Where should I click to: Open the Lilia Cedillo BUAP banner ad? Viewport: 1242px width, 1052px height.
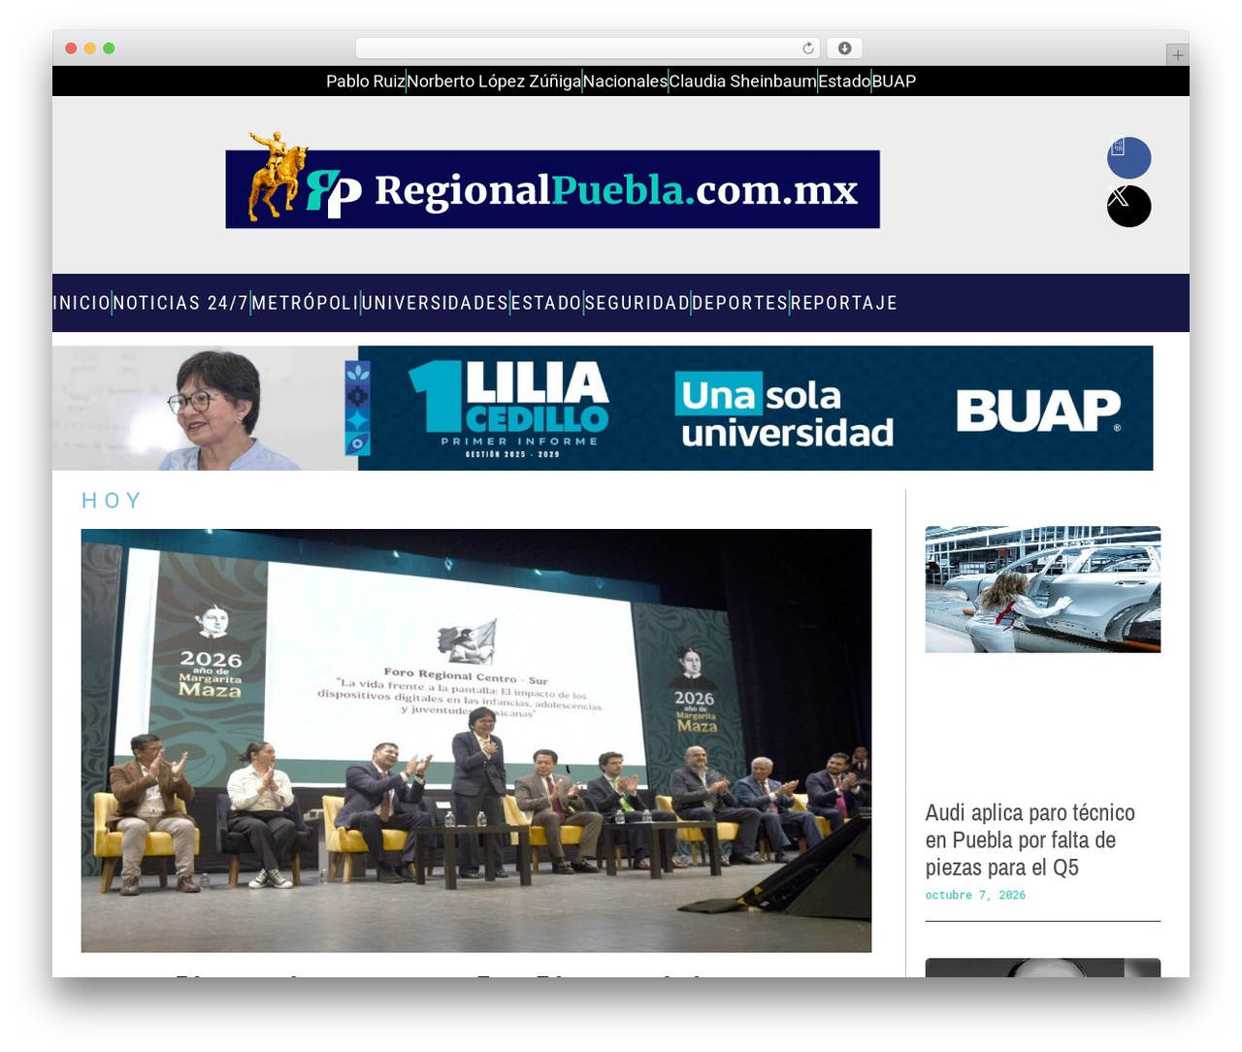[603, 408]
